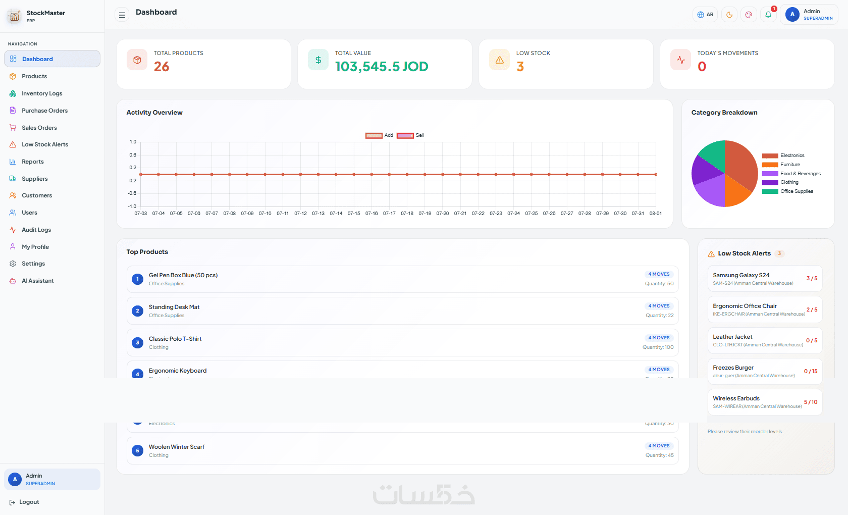This screenshot has width=848, height=515.
Task: Click the Inventory Logs icon
Action: pos(13,93)
